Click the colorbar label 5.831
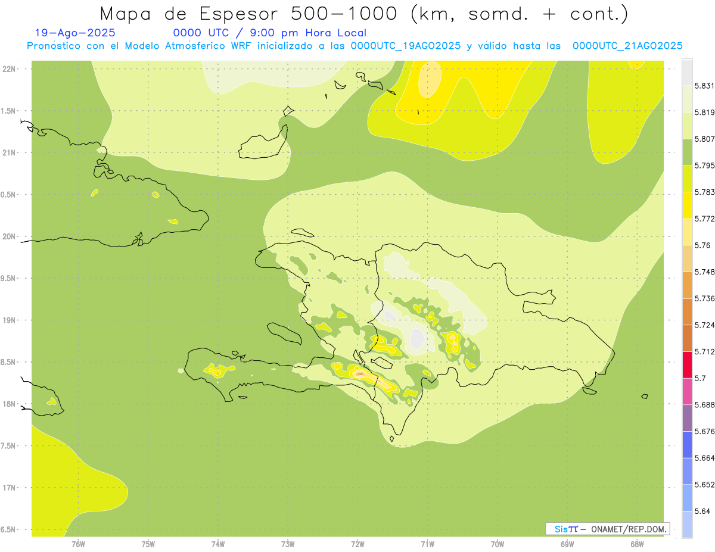 pos(705,86)
